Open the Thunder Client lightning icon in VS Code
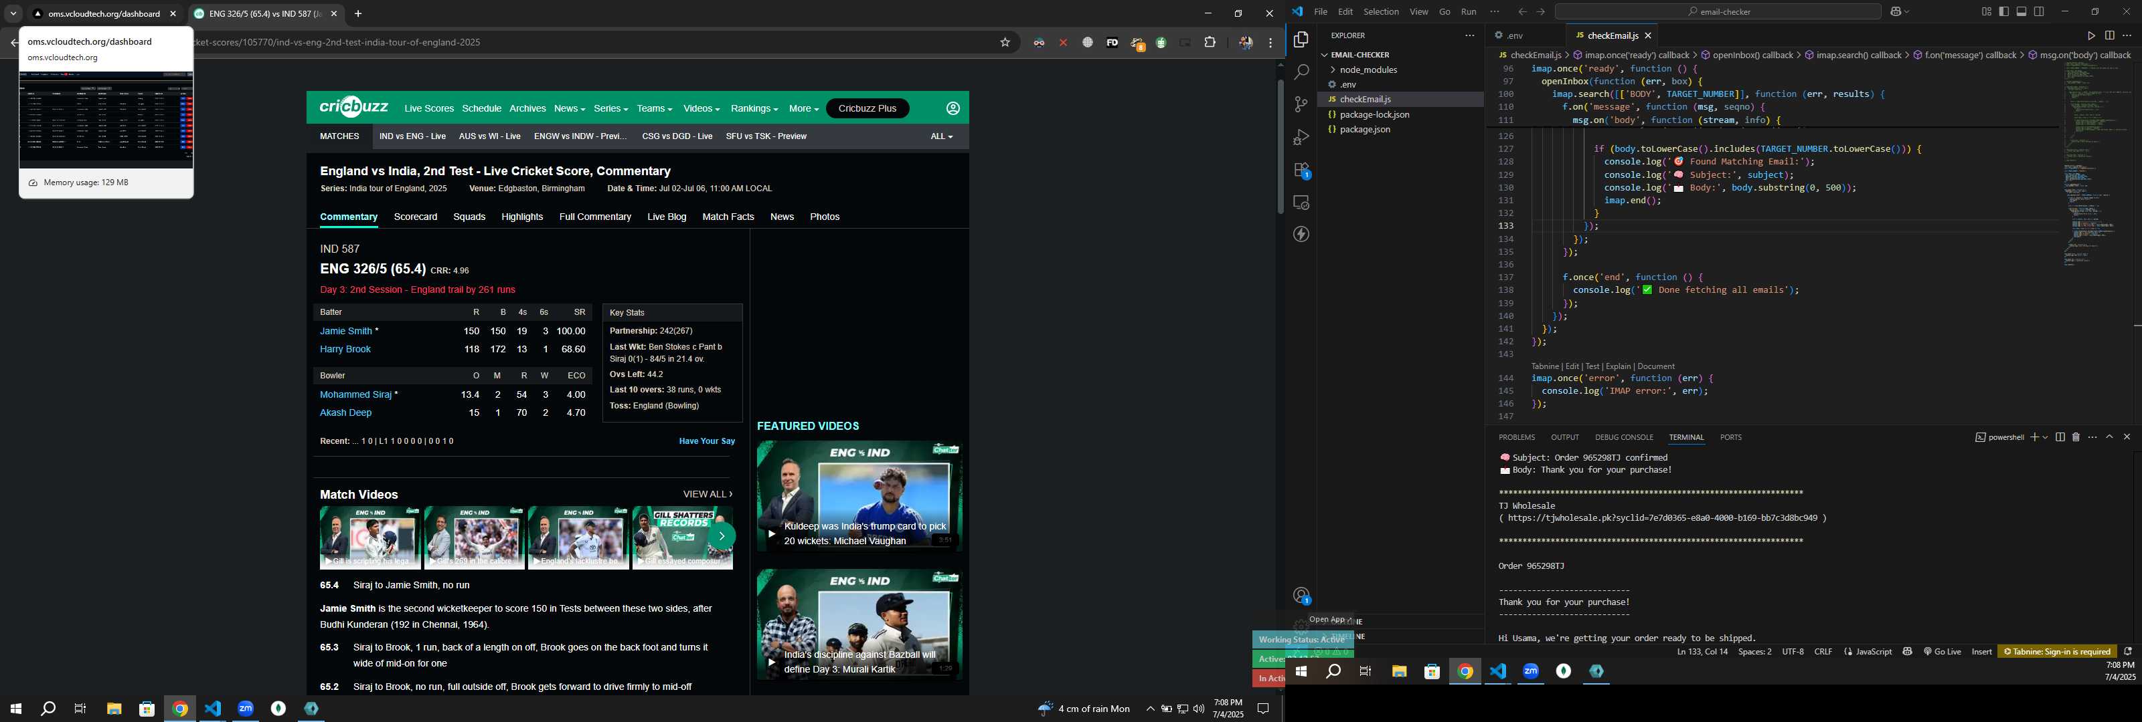Image resolution: width=2142 pixels, height=722 pixels. tap(1301, 234)
